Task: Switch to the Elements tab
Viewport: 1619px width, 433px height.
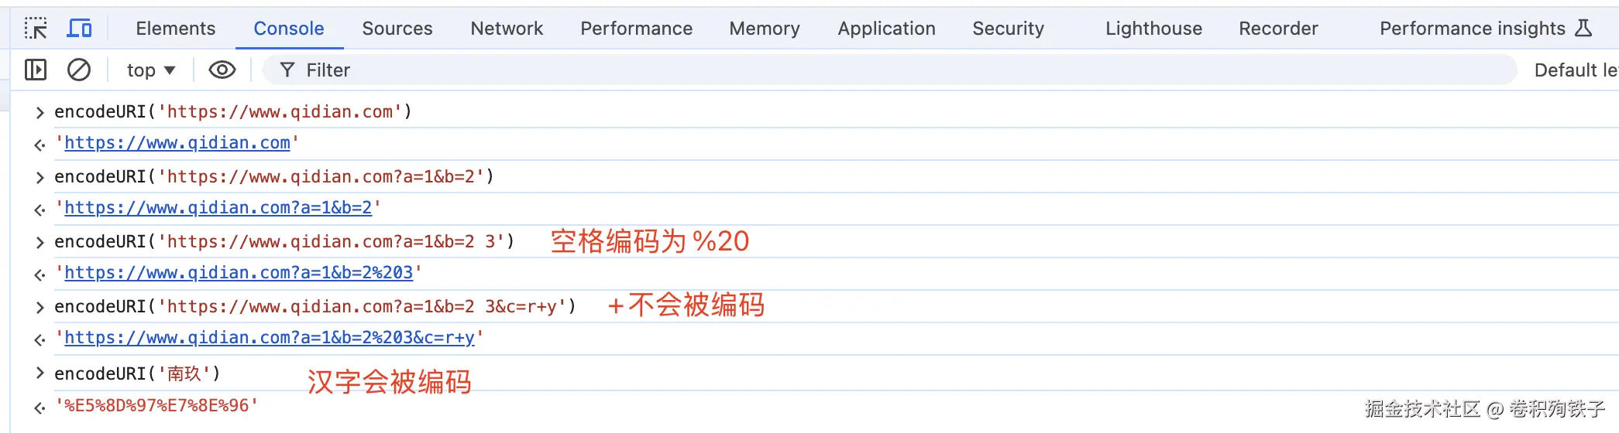Action: click(x=176, y=29)
